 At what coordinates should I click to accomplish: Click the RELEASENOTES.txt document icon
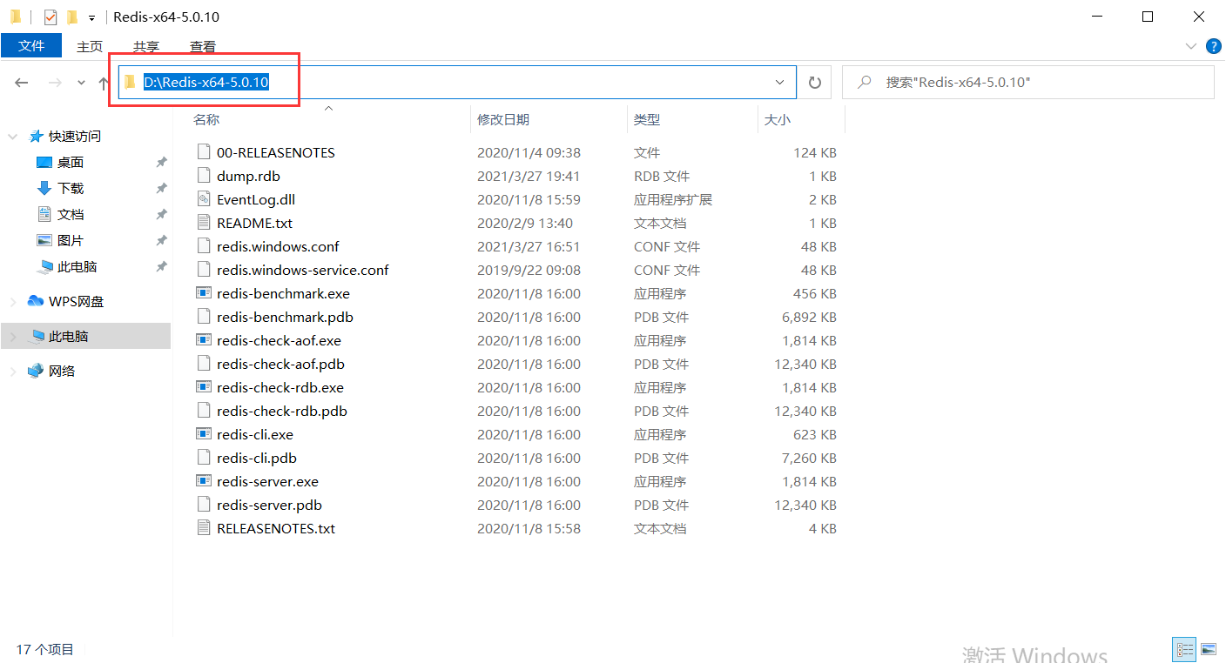tap(204, 528)
